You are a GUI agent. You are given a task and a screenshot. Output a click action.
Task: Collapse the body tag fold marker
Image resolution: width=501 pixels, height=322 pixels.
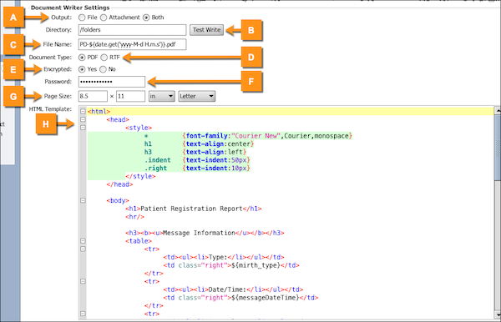pyautogui.click(x=83, y=200)
